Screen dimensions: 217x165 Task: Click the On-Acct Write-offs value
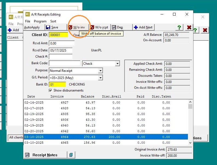(x=177, y=88)
